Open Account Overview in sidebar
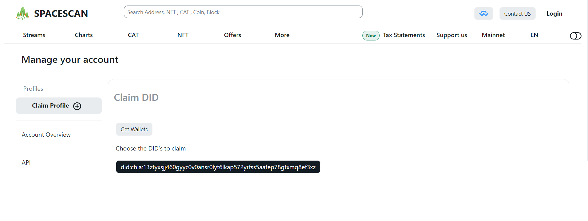The image size is (588, 221). click(x=46, y=135)
